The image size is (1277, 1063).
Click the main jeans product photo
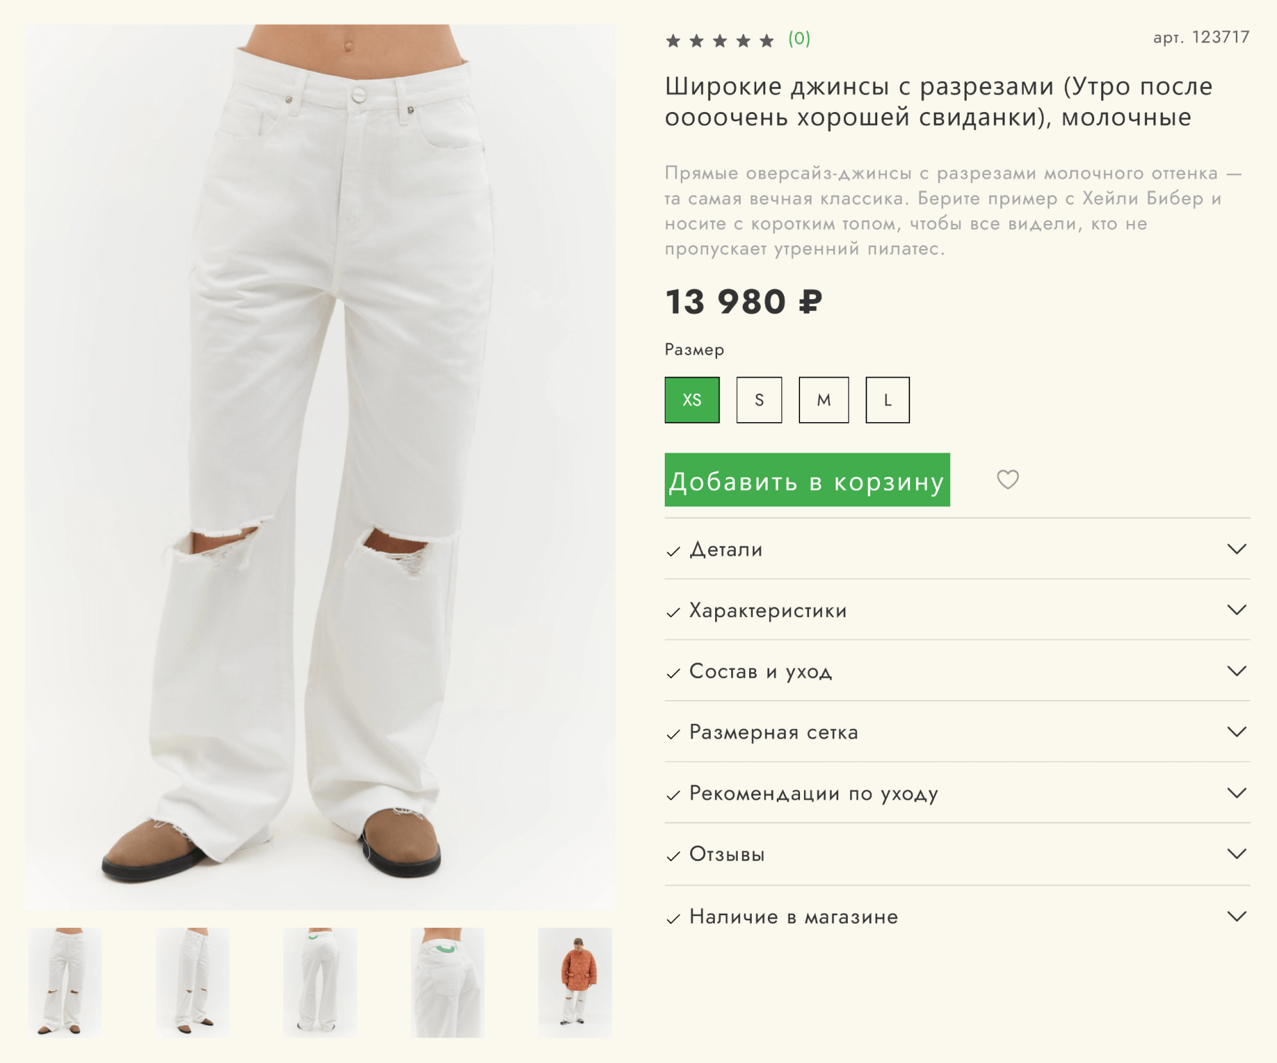tap(320, 467)
